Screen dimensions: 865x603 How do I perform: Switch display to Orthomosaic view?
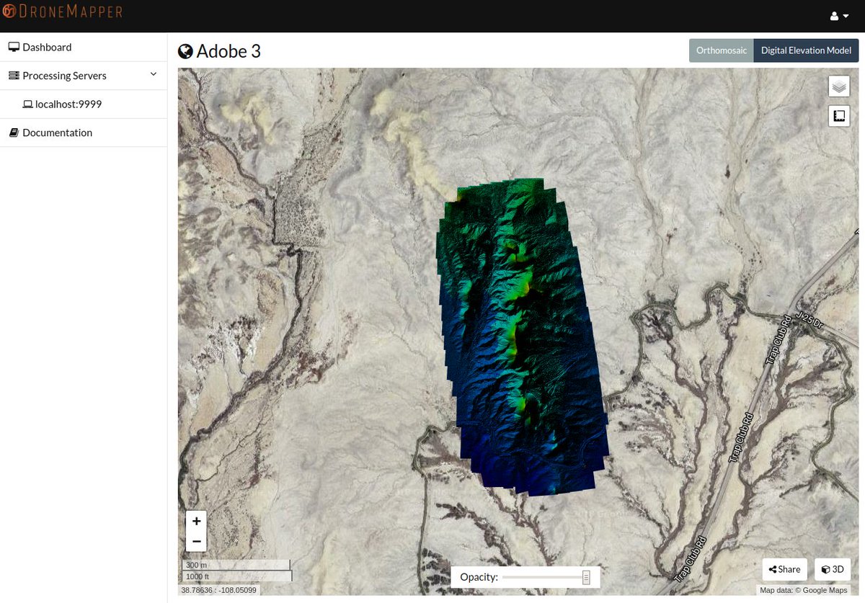pyautogui.click(x=721, y=50)
